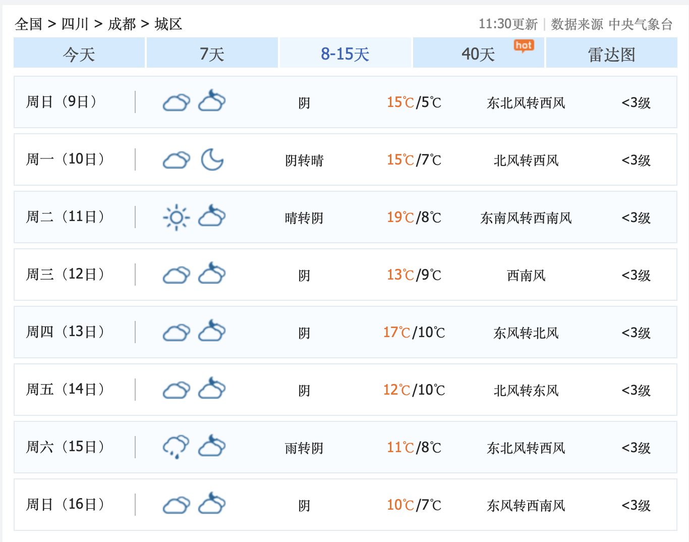Open the 7天 forecast tab
The width and height of the screenshot is (689, 542).
pyautogui.click(x=212, y=53)
